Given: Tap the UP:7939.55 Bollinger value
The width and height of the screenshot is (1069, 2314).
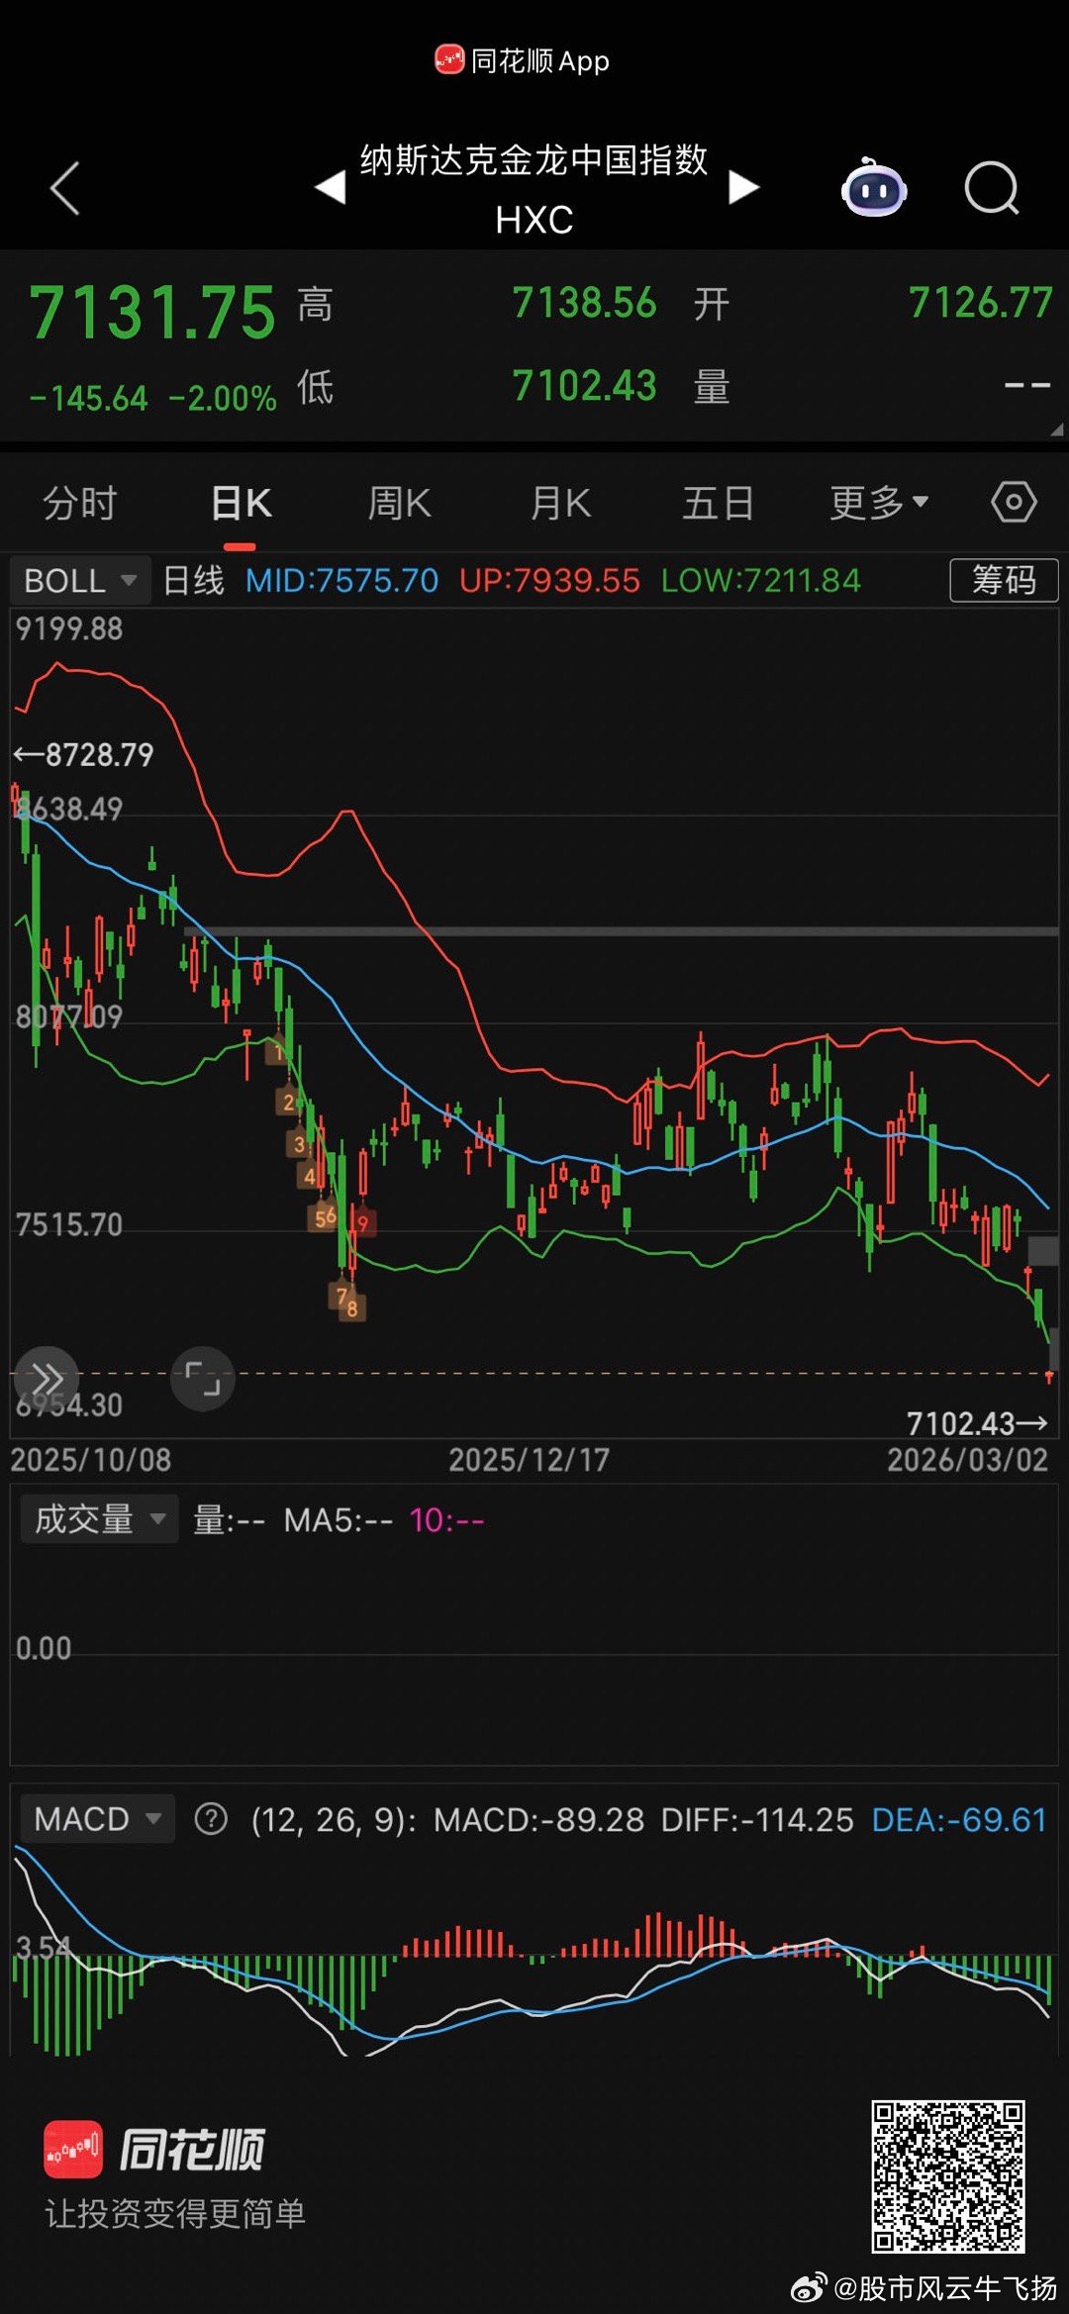Looking at the screenshot, I should pos(549,580).
